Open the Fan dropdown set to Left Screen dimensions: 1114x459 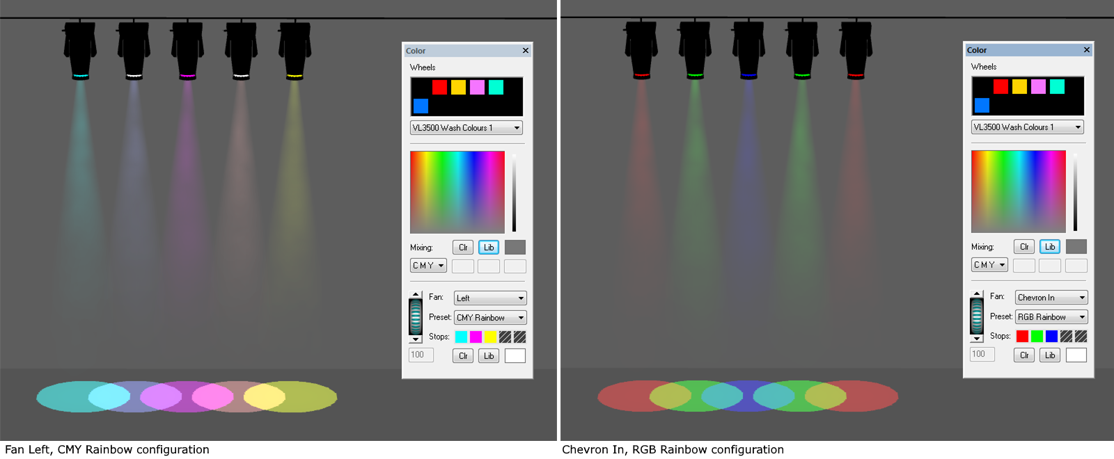(490, 298)
